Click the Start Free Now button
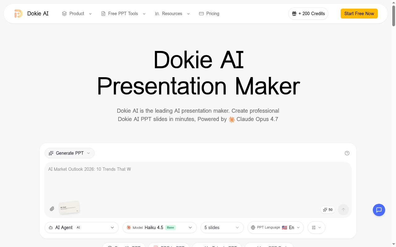 (x=359, y=14)
